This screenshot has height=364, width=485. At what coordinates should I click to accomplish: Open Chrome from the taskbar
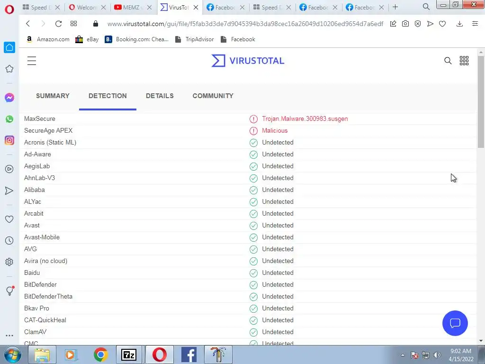[100, 355]
